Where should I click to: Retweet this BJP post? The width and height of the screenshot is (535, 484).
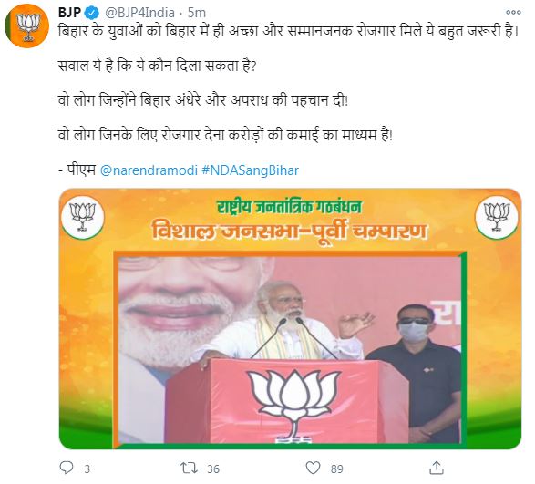189,468
